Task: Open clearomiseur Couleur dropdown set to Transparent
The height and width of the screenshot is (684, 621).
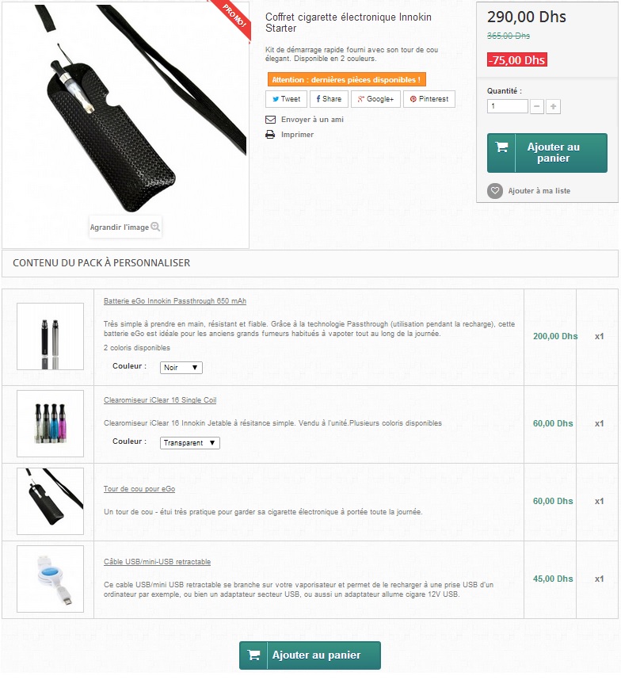Action: 189,443
